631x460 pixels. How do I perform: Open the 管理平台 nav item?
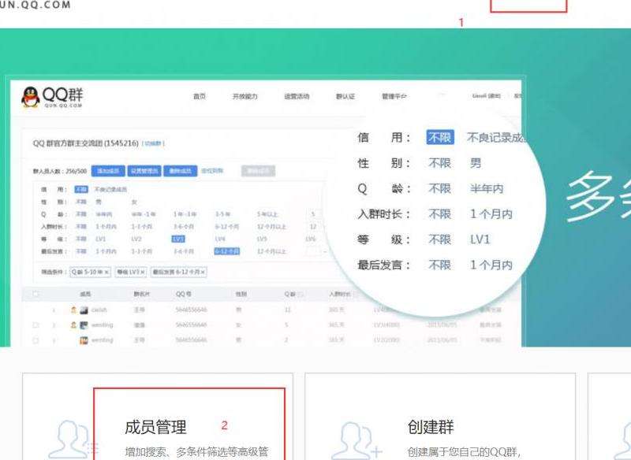(394, 96)
